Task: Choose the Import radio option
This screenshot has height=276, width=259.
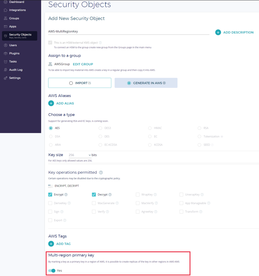Action: [x=71, y=83]
